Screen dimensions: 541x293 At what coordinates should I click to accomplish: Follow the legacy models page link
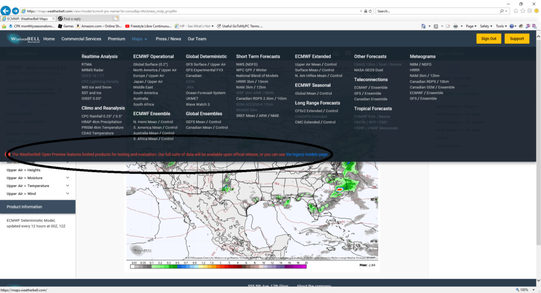click(307, 155)
